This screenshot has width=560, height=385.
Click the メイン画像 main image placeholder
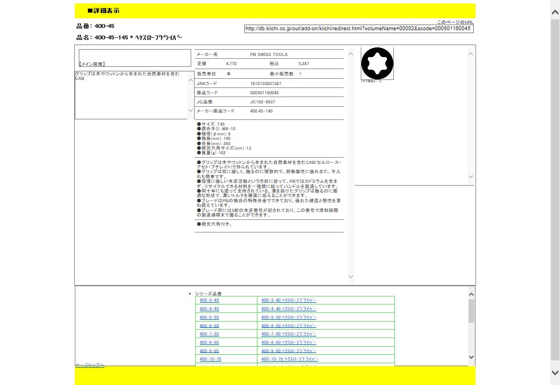pos(135,58)
